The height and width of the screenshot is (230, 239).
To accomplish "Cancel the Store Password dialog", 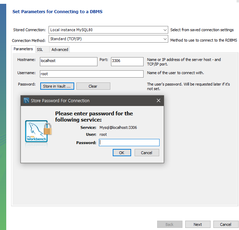I will [x=147, y=152].
